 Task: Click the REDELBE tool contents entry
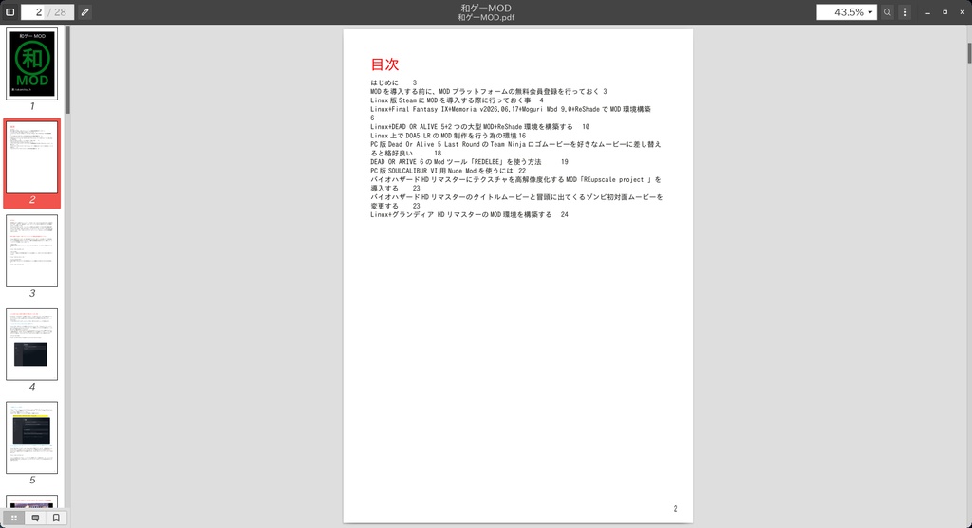point(469,161)
